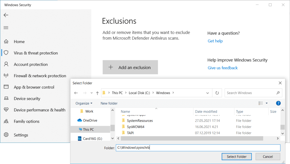Navigate back in Select Folder dialog
Viewport: 290px width, 164px height.
[76, 93]
